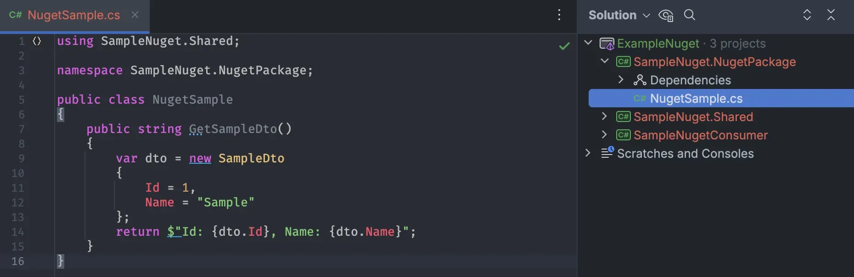
Task: Click the 'Id' property on line 11
Action: pyautogui.click(x=152, y=188)
